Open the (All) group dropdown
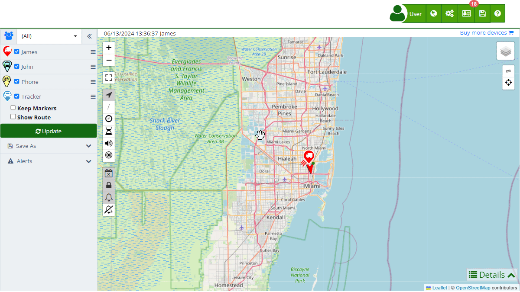 (x=49, y=36)
